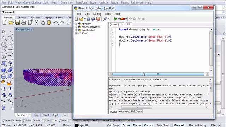Switch to the Variables tab
This screenshot has width=226, height=127.
[124, 111]
